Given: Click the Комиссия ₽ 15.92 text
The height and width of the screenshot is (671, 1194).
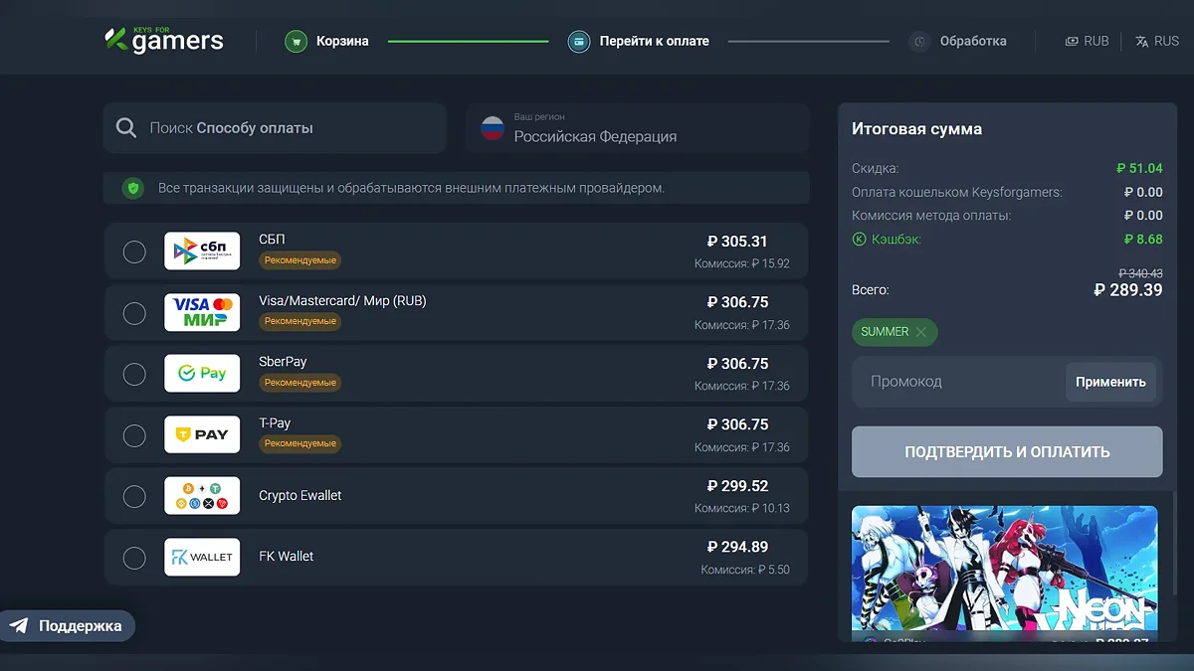Looking at the screenshot, I should (x=742, y=264).
